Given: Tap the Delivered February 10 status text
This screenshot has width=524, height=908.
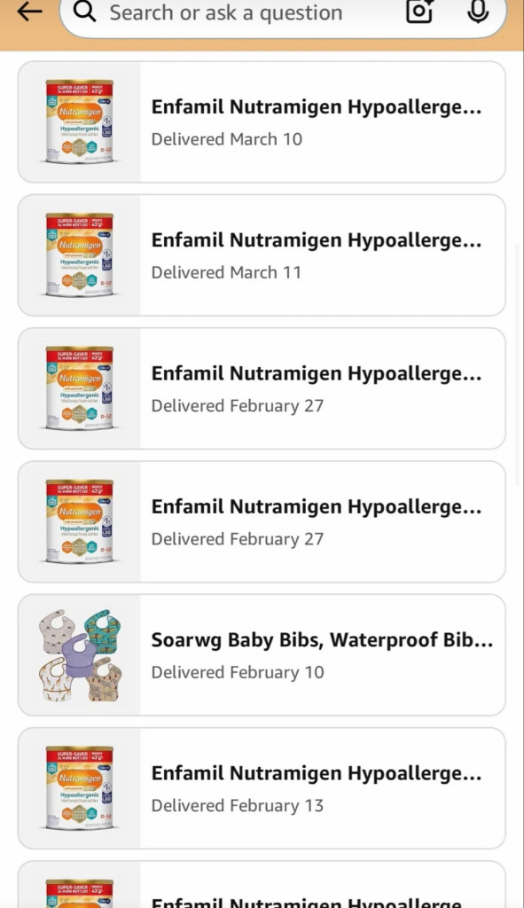Looking at the screenshot, I should (x=237, y=672).
